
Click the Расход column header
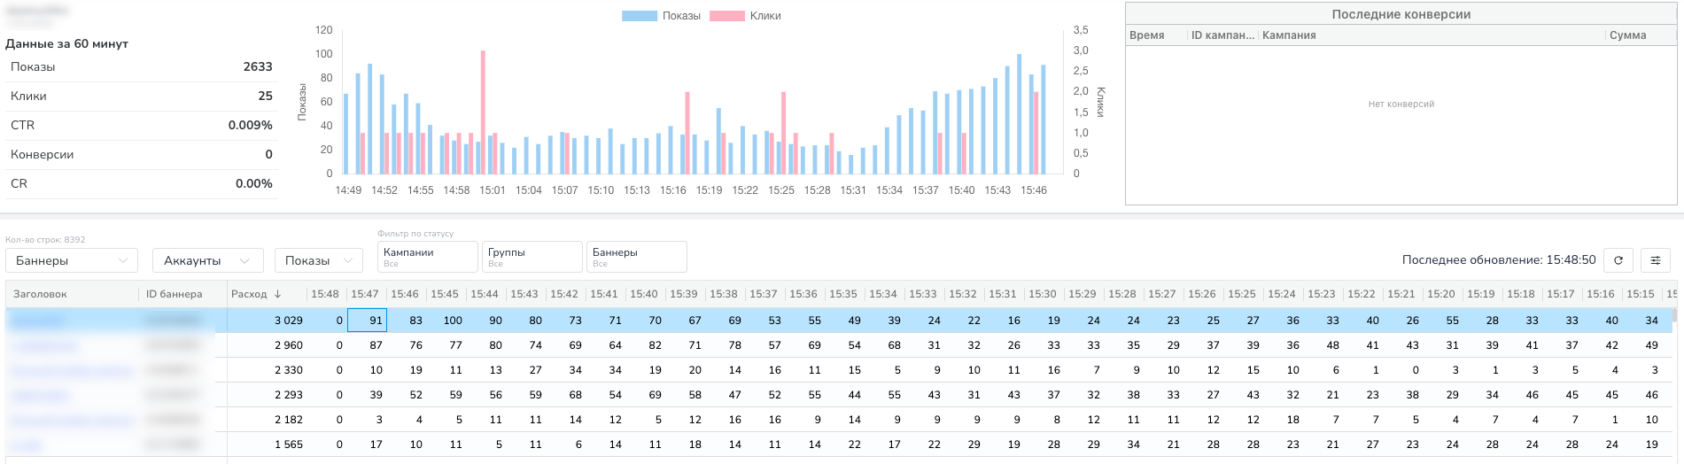pyautogui.click(x=249, y=294)
